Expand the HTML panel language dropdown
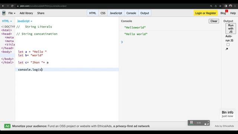238x134 pixels. 7,21
